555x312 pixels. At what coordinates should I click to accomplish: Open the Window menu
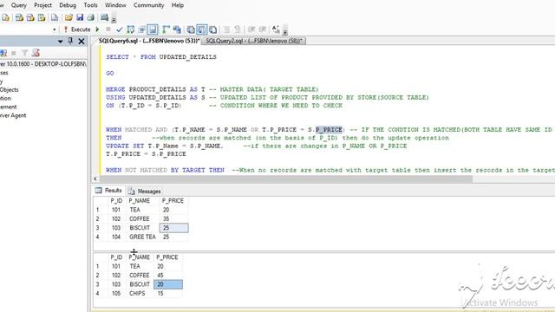(x=115, y=5)
